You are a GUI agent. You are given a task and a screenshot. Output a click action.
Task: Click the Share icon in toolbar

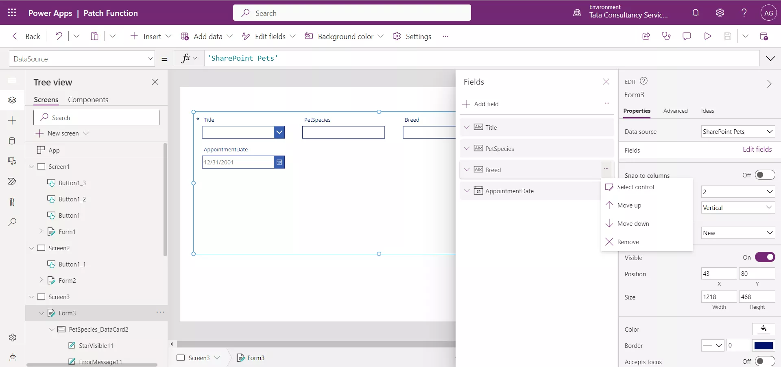646,36
